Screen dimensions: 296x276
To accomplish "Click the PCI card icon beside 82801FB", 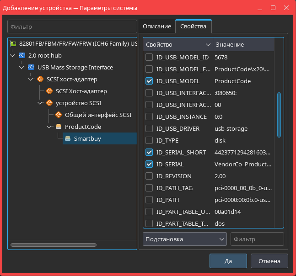I will [x=14, y=44].
